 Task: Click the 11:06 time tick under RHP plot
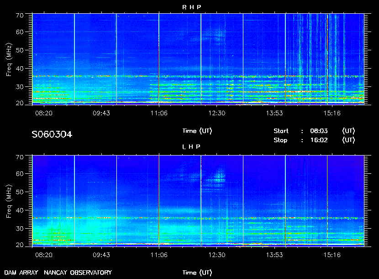pyautogui.click(x=159, y=113)
